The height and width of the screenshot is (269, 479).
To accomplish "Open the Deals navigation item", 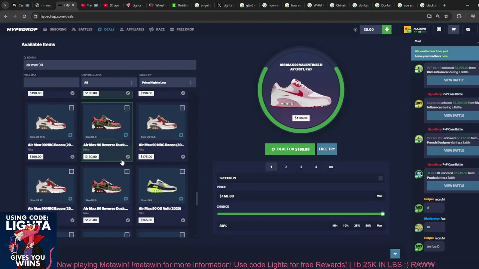I will click(106, 29).
